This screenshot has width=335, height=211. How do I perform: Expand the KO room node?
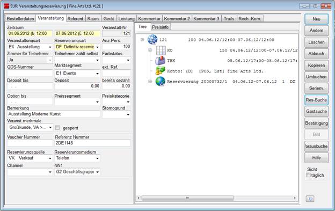(150, 50)
